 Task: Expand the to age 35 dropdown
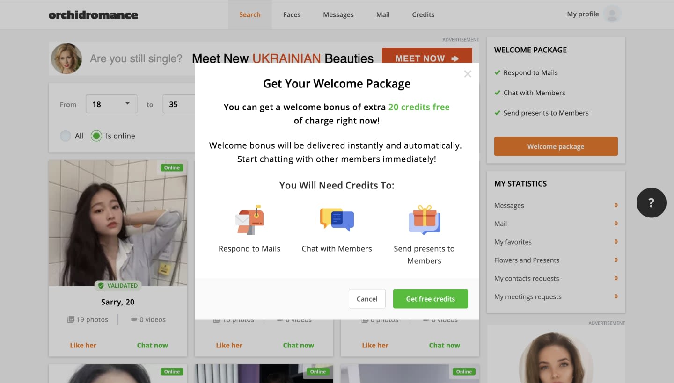pos(179,104)
